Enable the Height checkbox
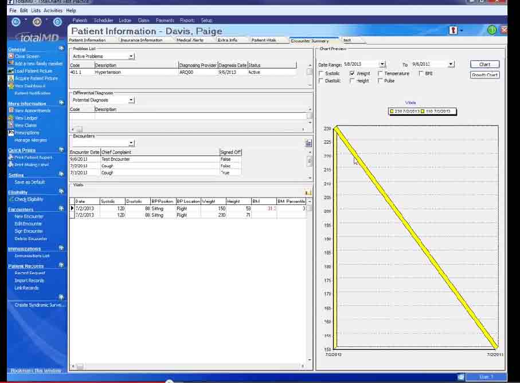Viewport: 520px width, 383px height. point(352,81)
